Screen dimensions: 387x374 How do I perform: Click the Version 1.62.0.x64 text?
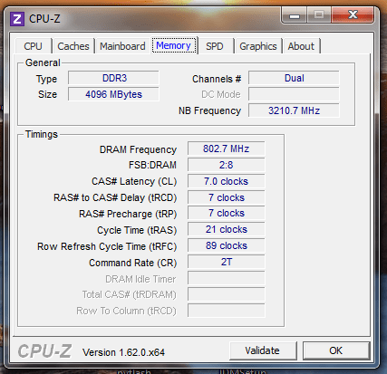pyautogui.click(x=124, y=352)
